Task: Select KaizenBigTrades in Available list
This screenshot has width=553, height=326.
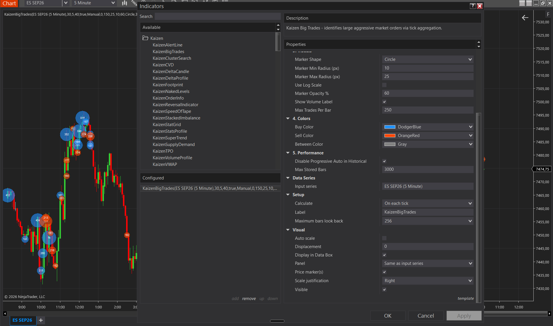Action: tap(168, 52)
